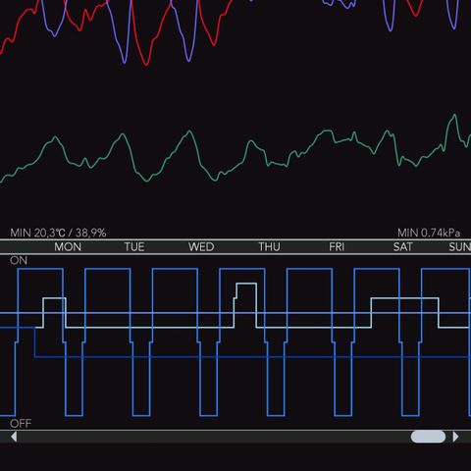Select the MON day label

click(x=68, y=247)
